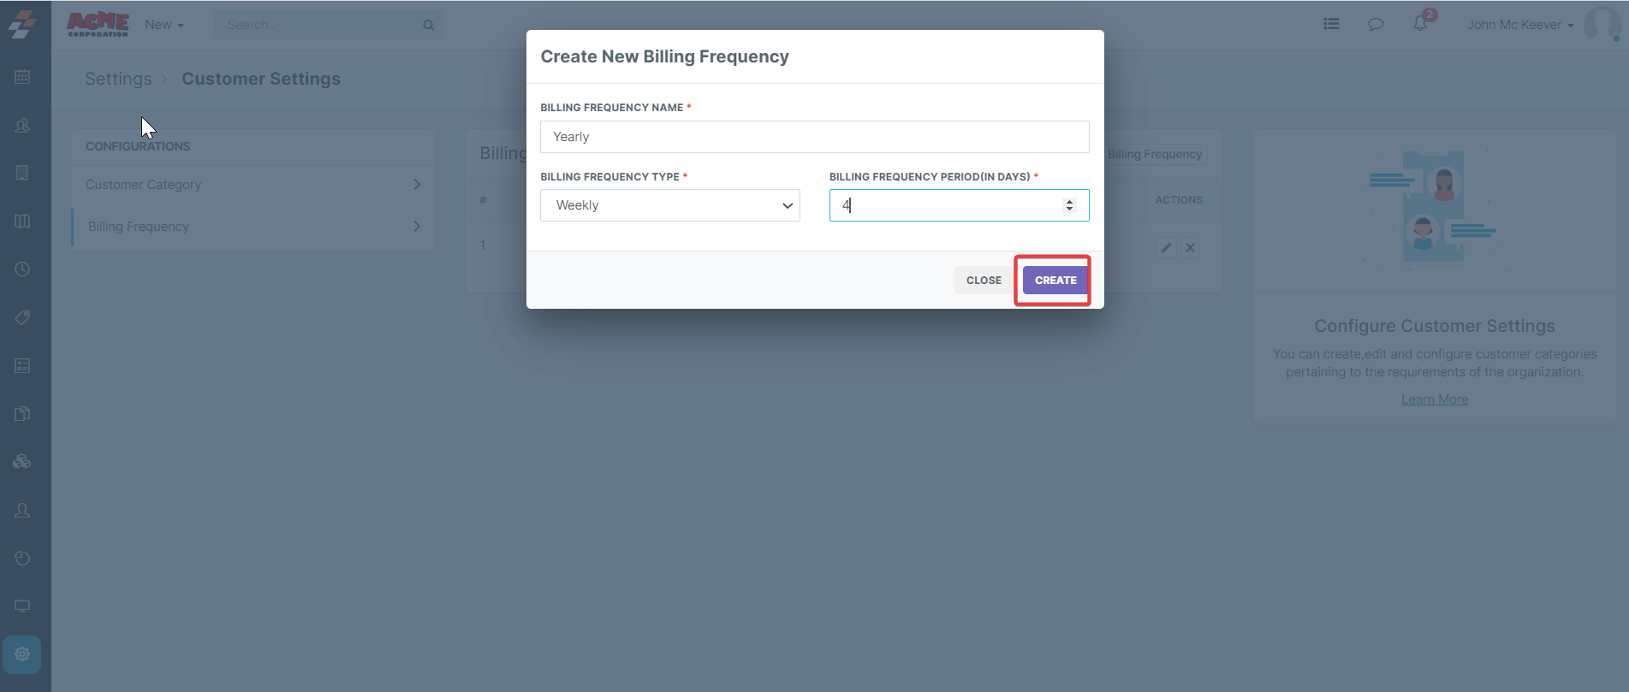Click the search magnifier icon
The image size is (1629, 692).
(x=429, y=25)
